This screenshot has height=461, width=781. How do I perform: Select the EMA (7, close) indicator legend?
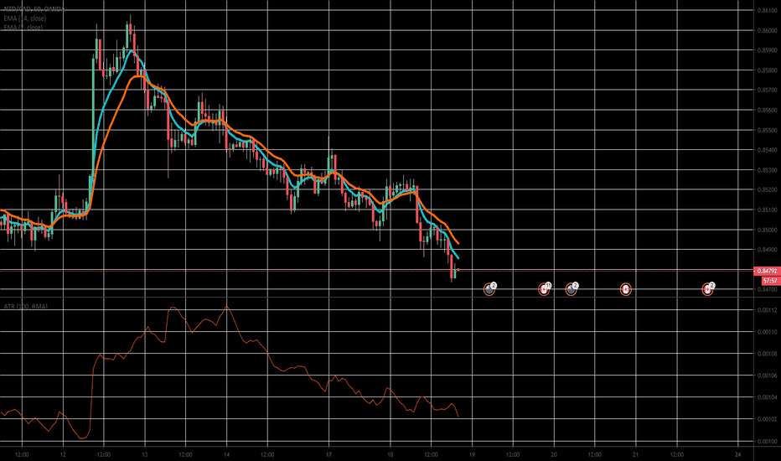(x=23, y=28)
